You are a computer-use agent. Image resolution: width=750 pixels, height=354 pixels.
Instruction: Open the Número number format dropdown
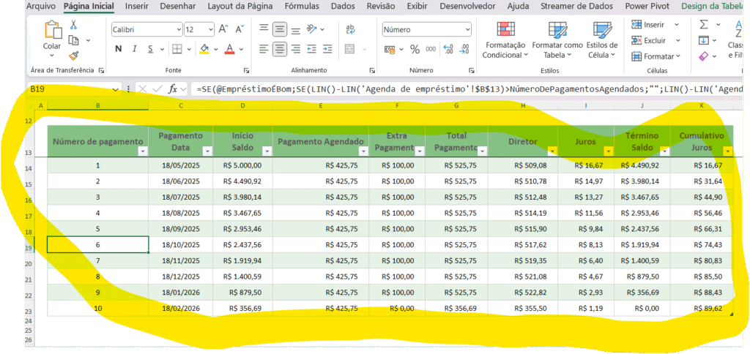pos(467,29)
